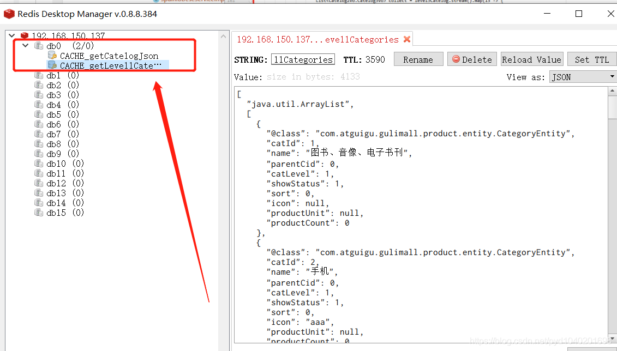Click the db6 database icon

coord(39,124)
